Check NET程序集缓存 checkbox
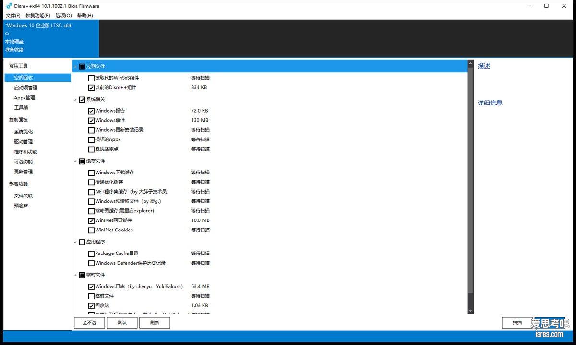 (91, 192)
